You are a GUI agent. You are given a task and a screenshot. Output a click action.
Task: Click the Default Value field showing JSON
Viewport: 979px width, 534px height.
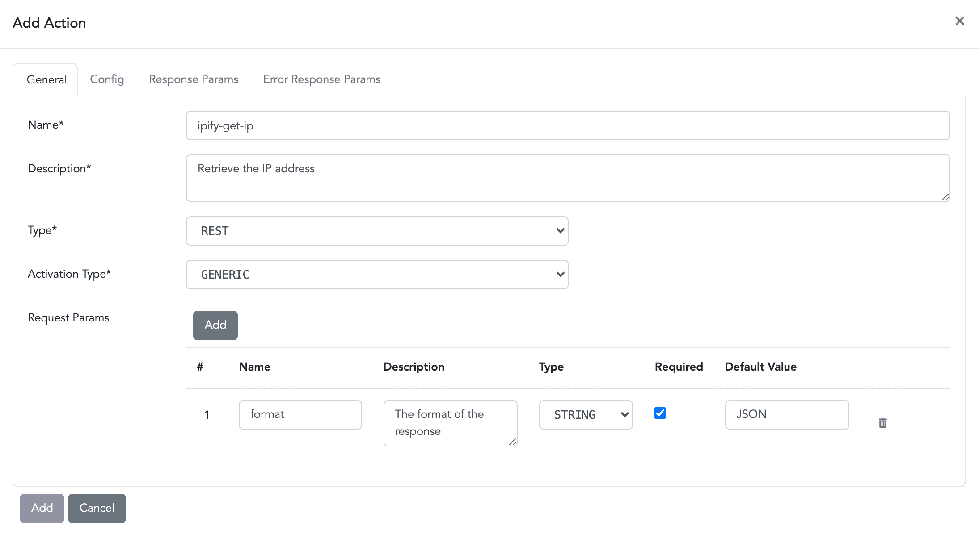pos(787,415)
